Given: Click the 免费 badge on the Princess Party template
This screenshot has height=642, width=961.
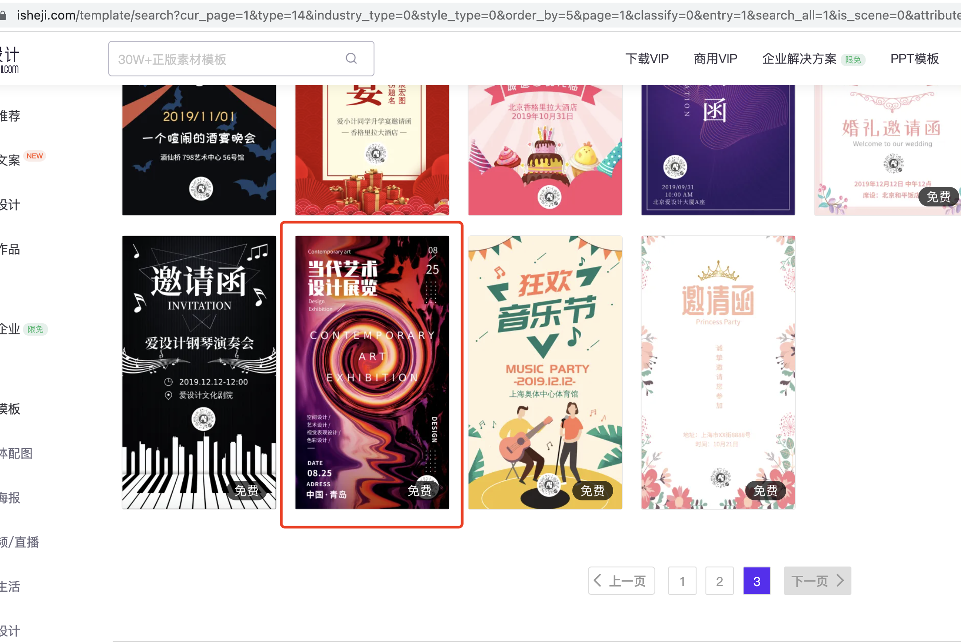Looking at the screenshot, I should click(x=766, y=491).
